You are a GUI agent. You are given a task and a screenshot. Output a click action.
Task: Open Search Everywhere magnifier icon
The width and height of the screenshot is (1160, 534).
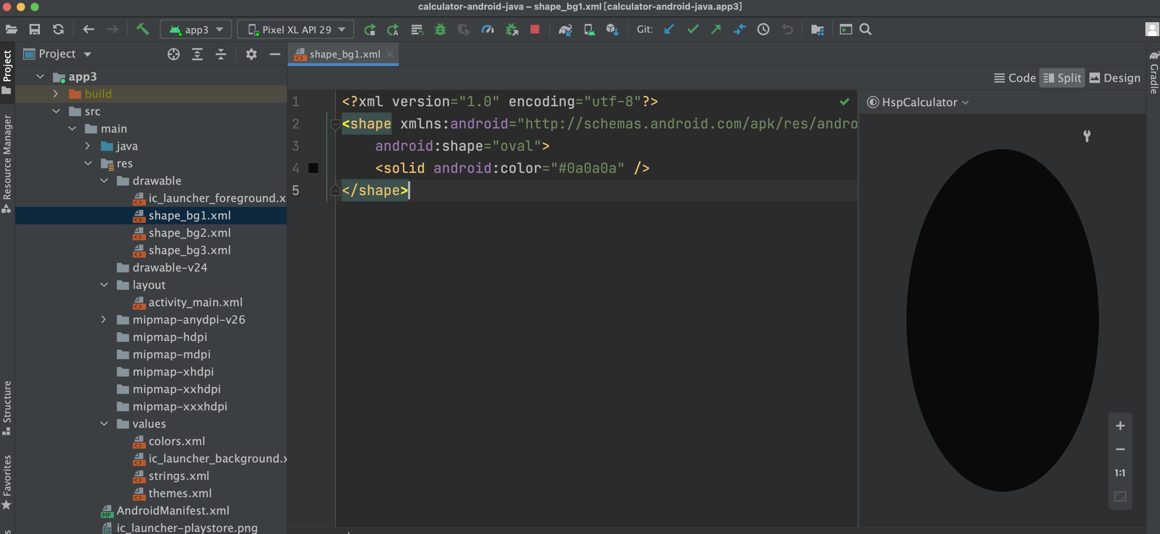tap(865, 30)
